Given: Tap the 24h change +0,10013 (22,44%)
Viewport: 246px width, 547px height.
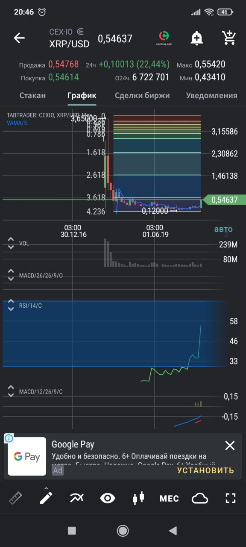Looking at the screenshot, I should tap(134, 65).
